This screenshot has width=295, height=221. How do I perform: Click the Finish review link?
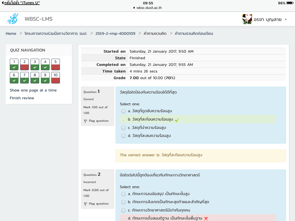[x=22, y=98]
